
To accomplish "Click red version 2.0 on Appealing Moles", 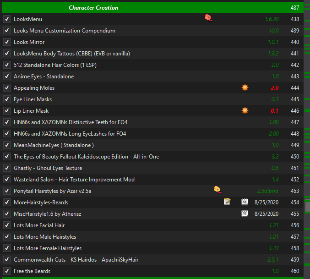I will pyautogui.click(x=275, y=88).
